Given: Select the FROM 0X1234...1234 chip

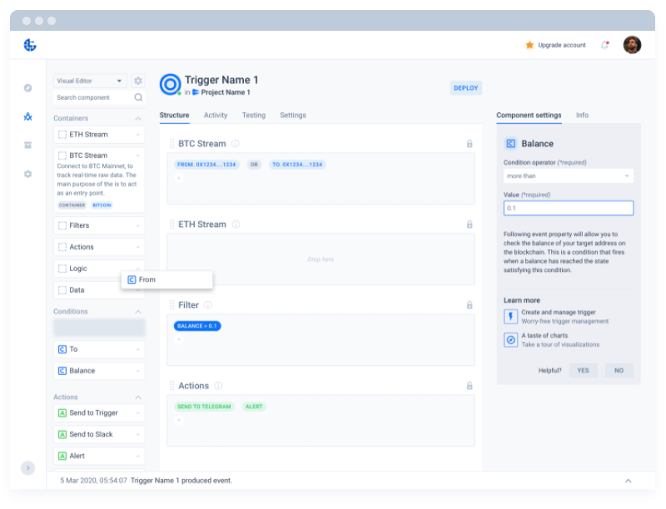Looking at the screenshot, I should tap(206, 165).
